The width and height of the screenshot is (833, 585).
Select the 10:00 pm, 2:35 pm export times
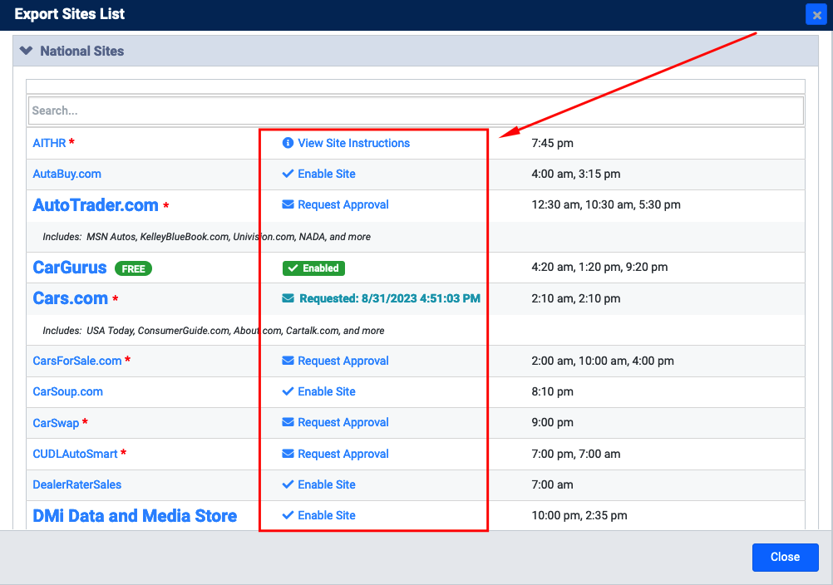579,515
